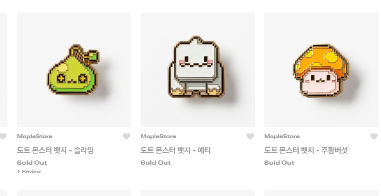Toggle heart on 주황버섯 badge
Image resolution: width=381 pixels, height=196 pixels.
click(374, 136)
